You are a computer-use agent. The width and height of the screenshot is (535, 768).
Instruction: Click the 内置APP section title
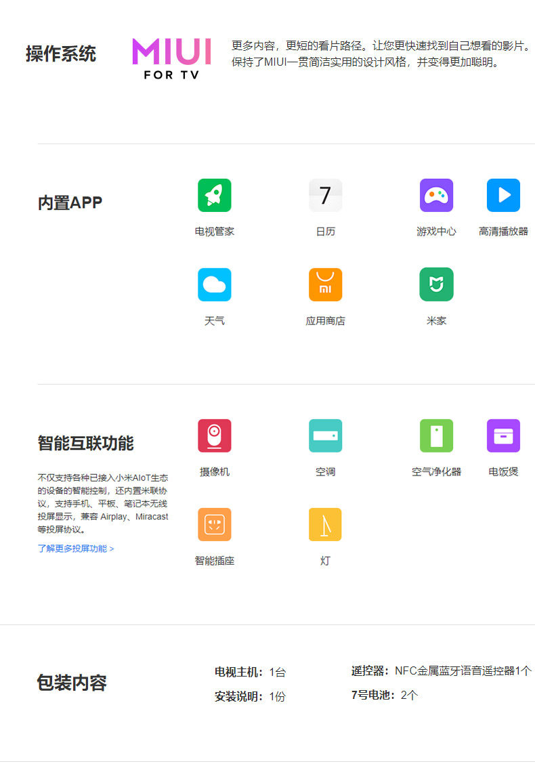pos(70,202)
